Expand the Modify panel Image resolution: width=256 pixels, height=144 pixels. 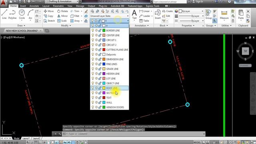pos(66,26)
